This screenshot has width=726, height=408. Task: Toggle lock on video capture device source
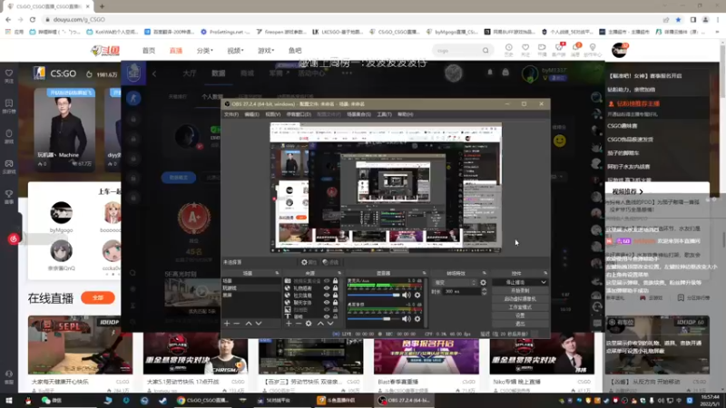tap(335, 281)
